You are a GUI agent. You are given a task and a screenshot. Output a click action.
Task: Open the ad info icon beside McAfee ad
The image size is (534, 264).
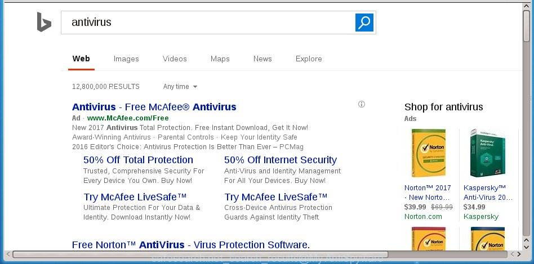click(362, 104)
